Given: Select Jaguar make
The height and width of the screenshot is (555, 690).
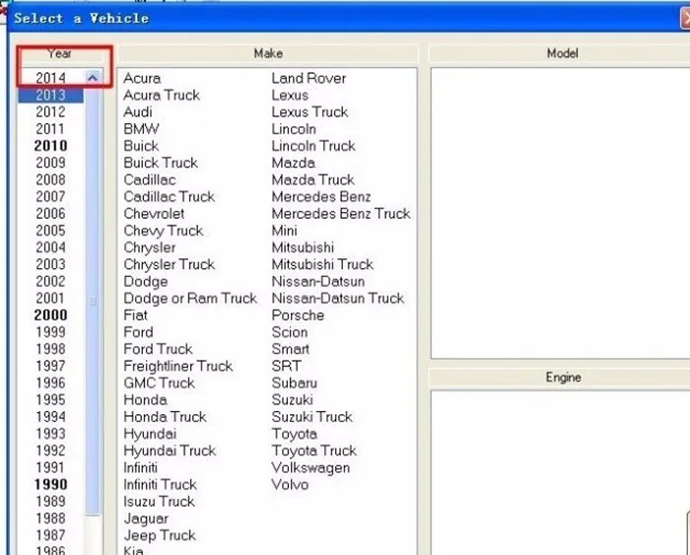Looking at the screenshot, I should click(x=146, y=519).
